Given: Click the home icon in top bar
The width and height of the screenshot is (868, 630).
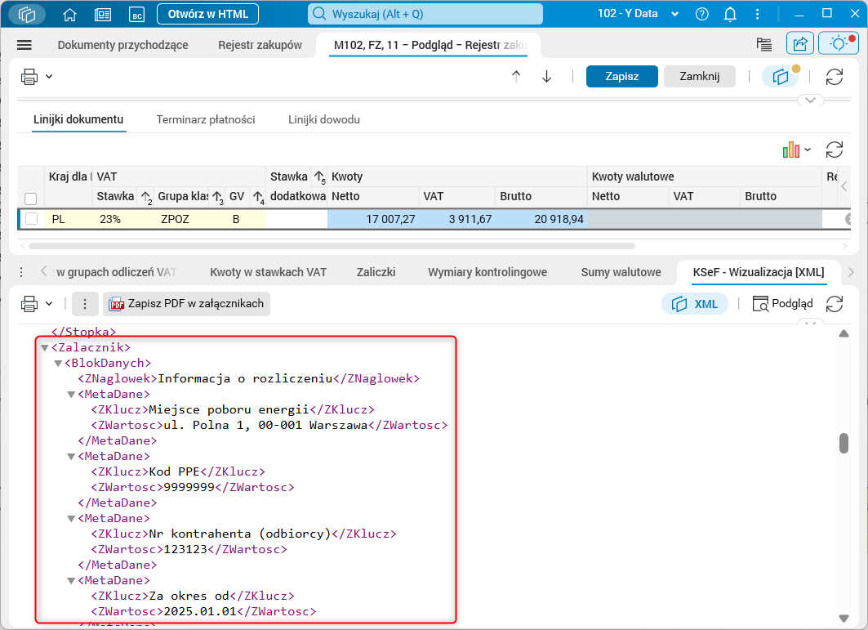Looking at the screenshot, I should (x=69, y=15).
